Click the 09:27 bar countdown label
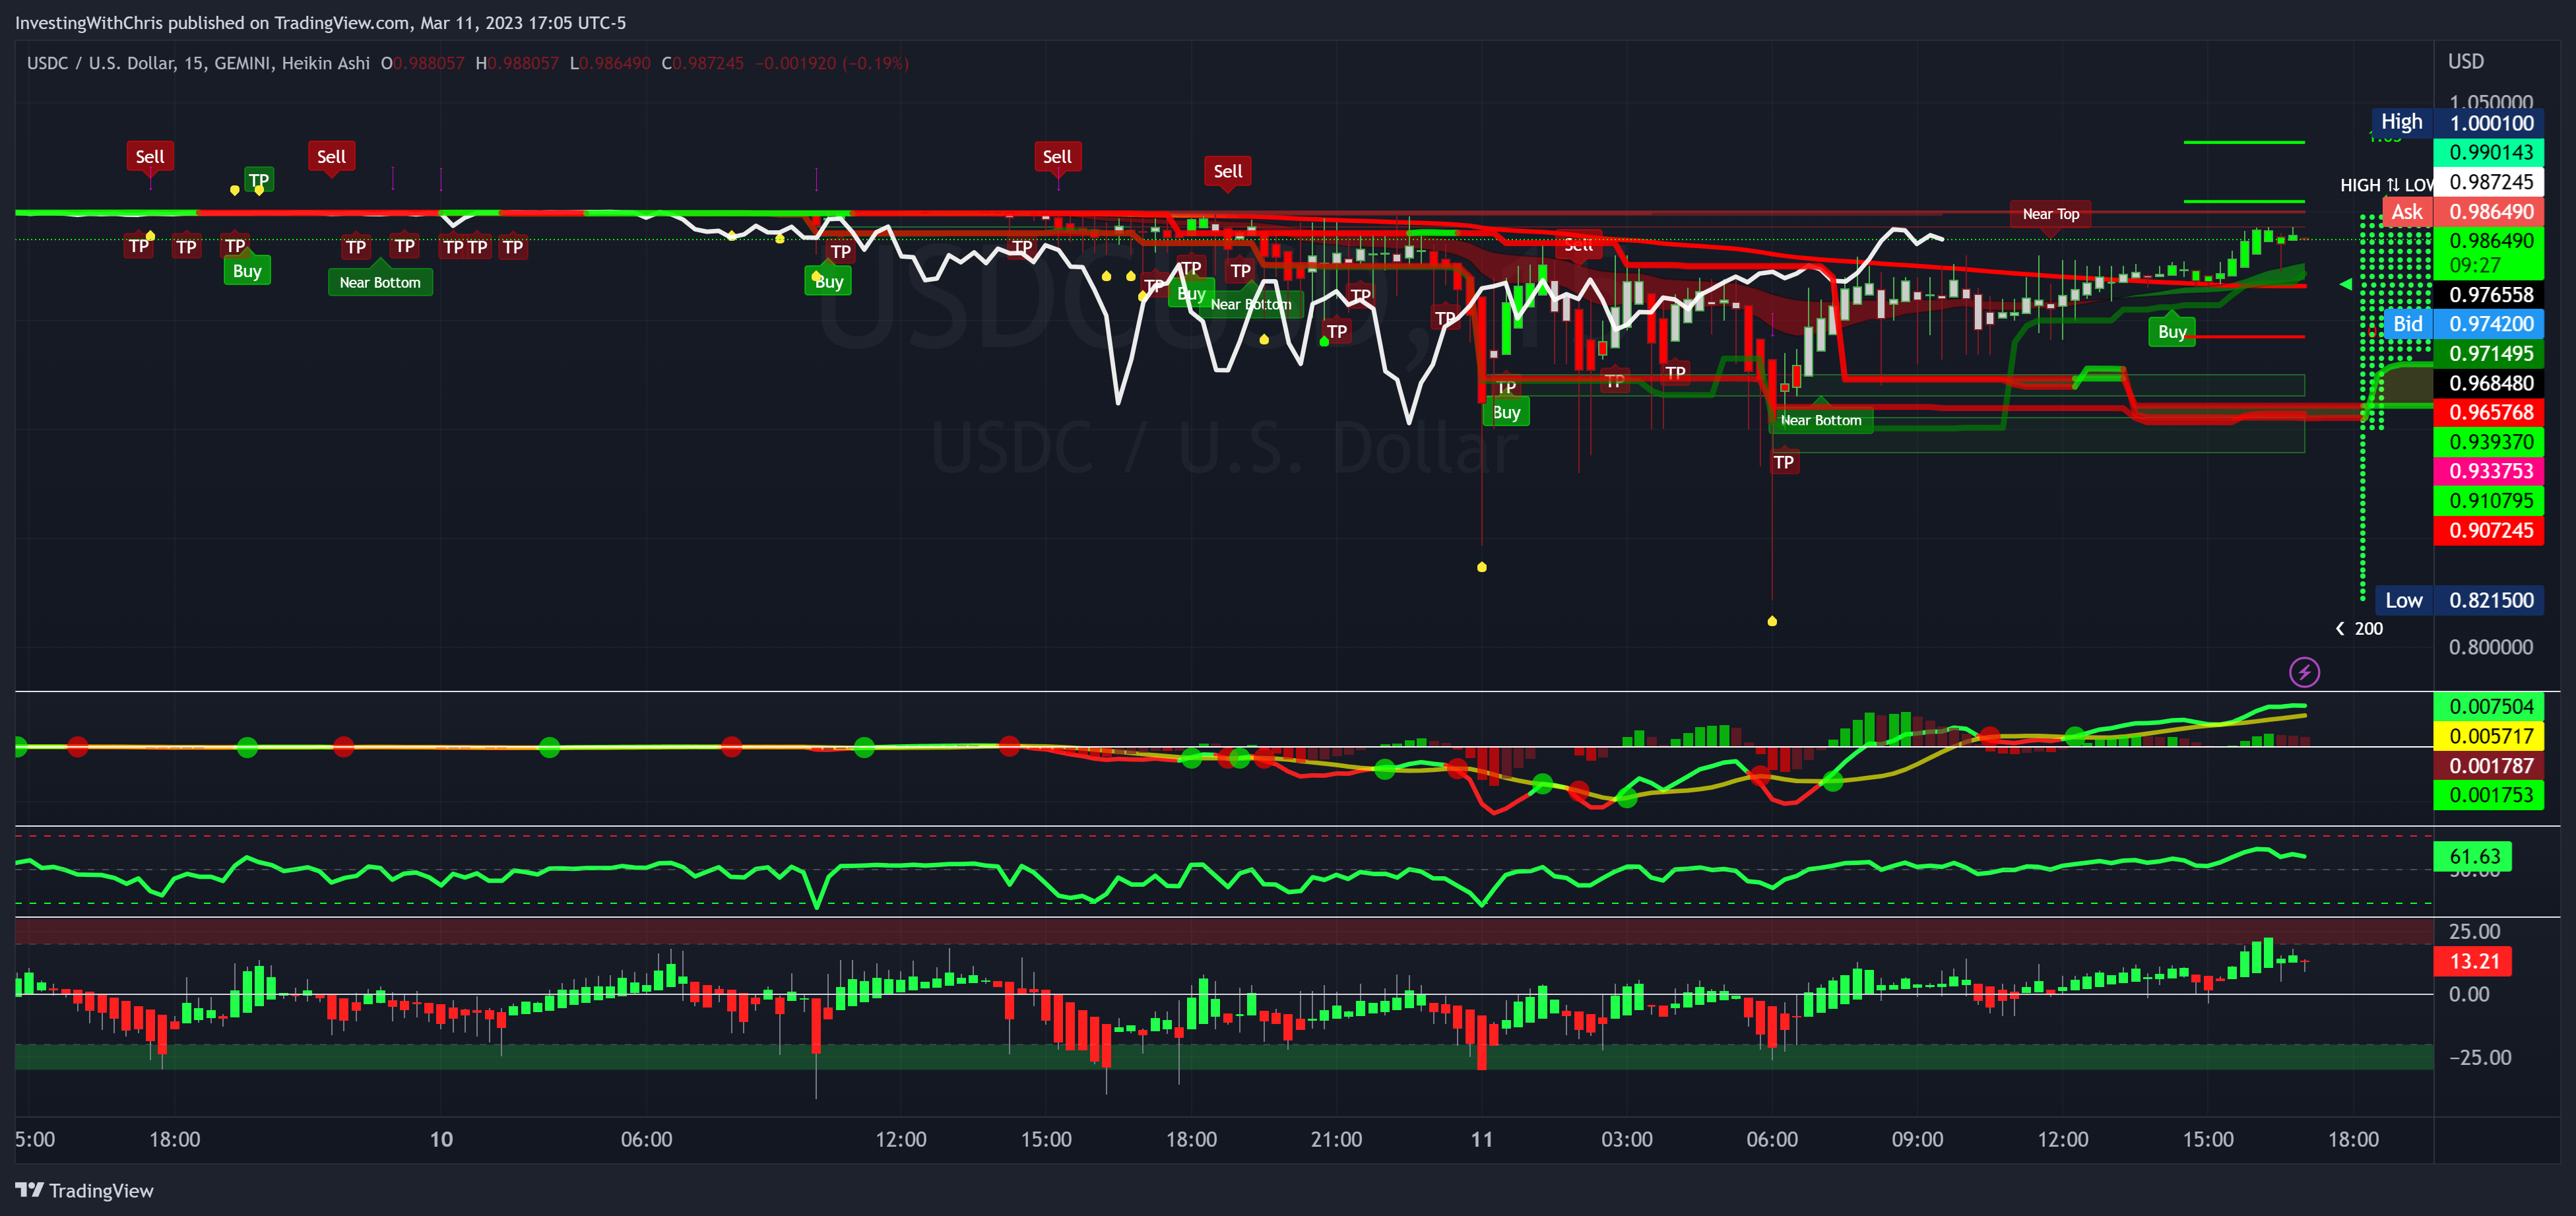Viewport: 2576px width, 1216px height. pyautogui.click(x=2475, y=266)
